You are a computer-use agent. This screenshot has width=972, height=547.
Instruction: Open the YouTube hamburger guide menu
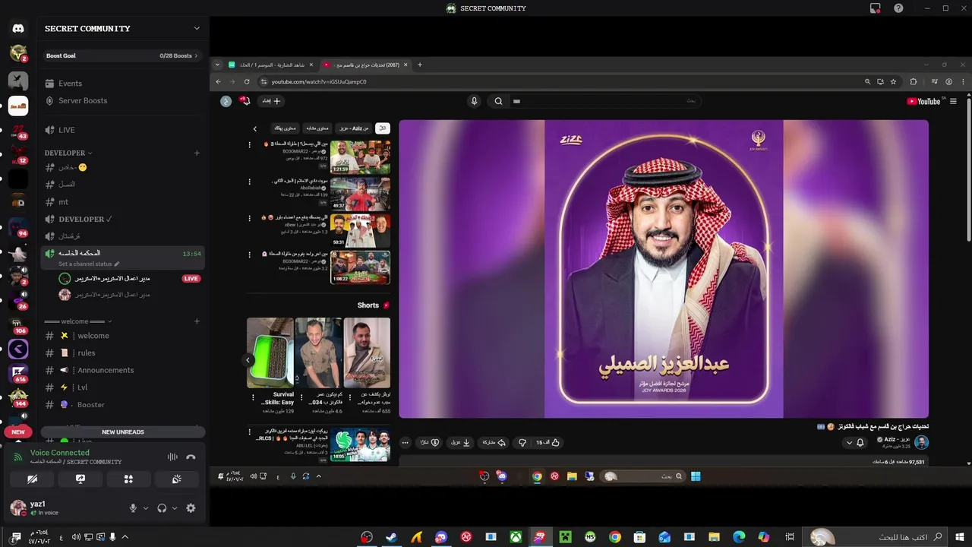pos(953,101)
